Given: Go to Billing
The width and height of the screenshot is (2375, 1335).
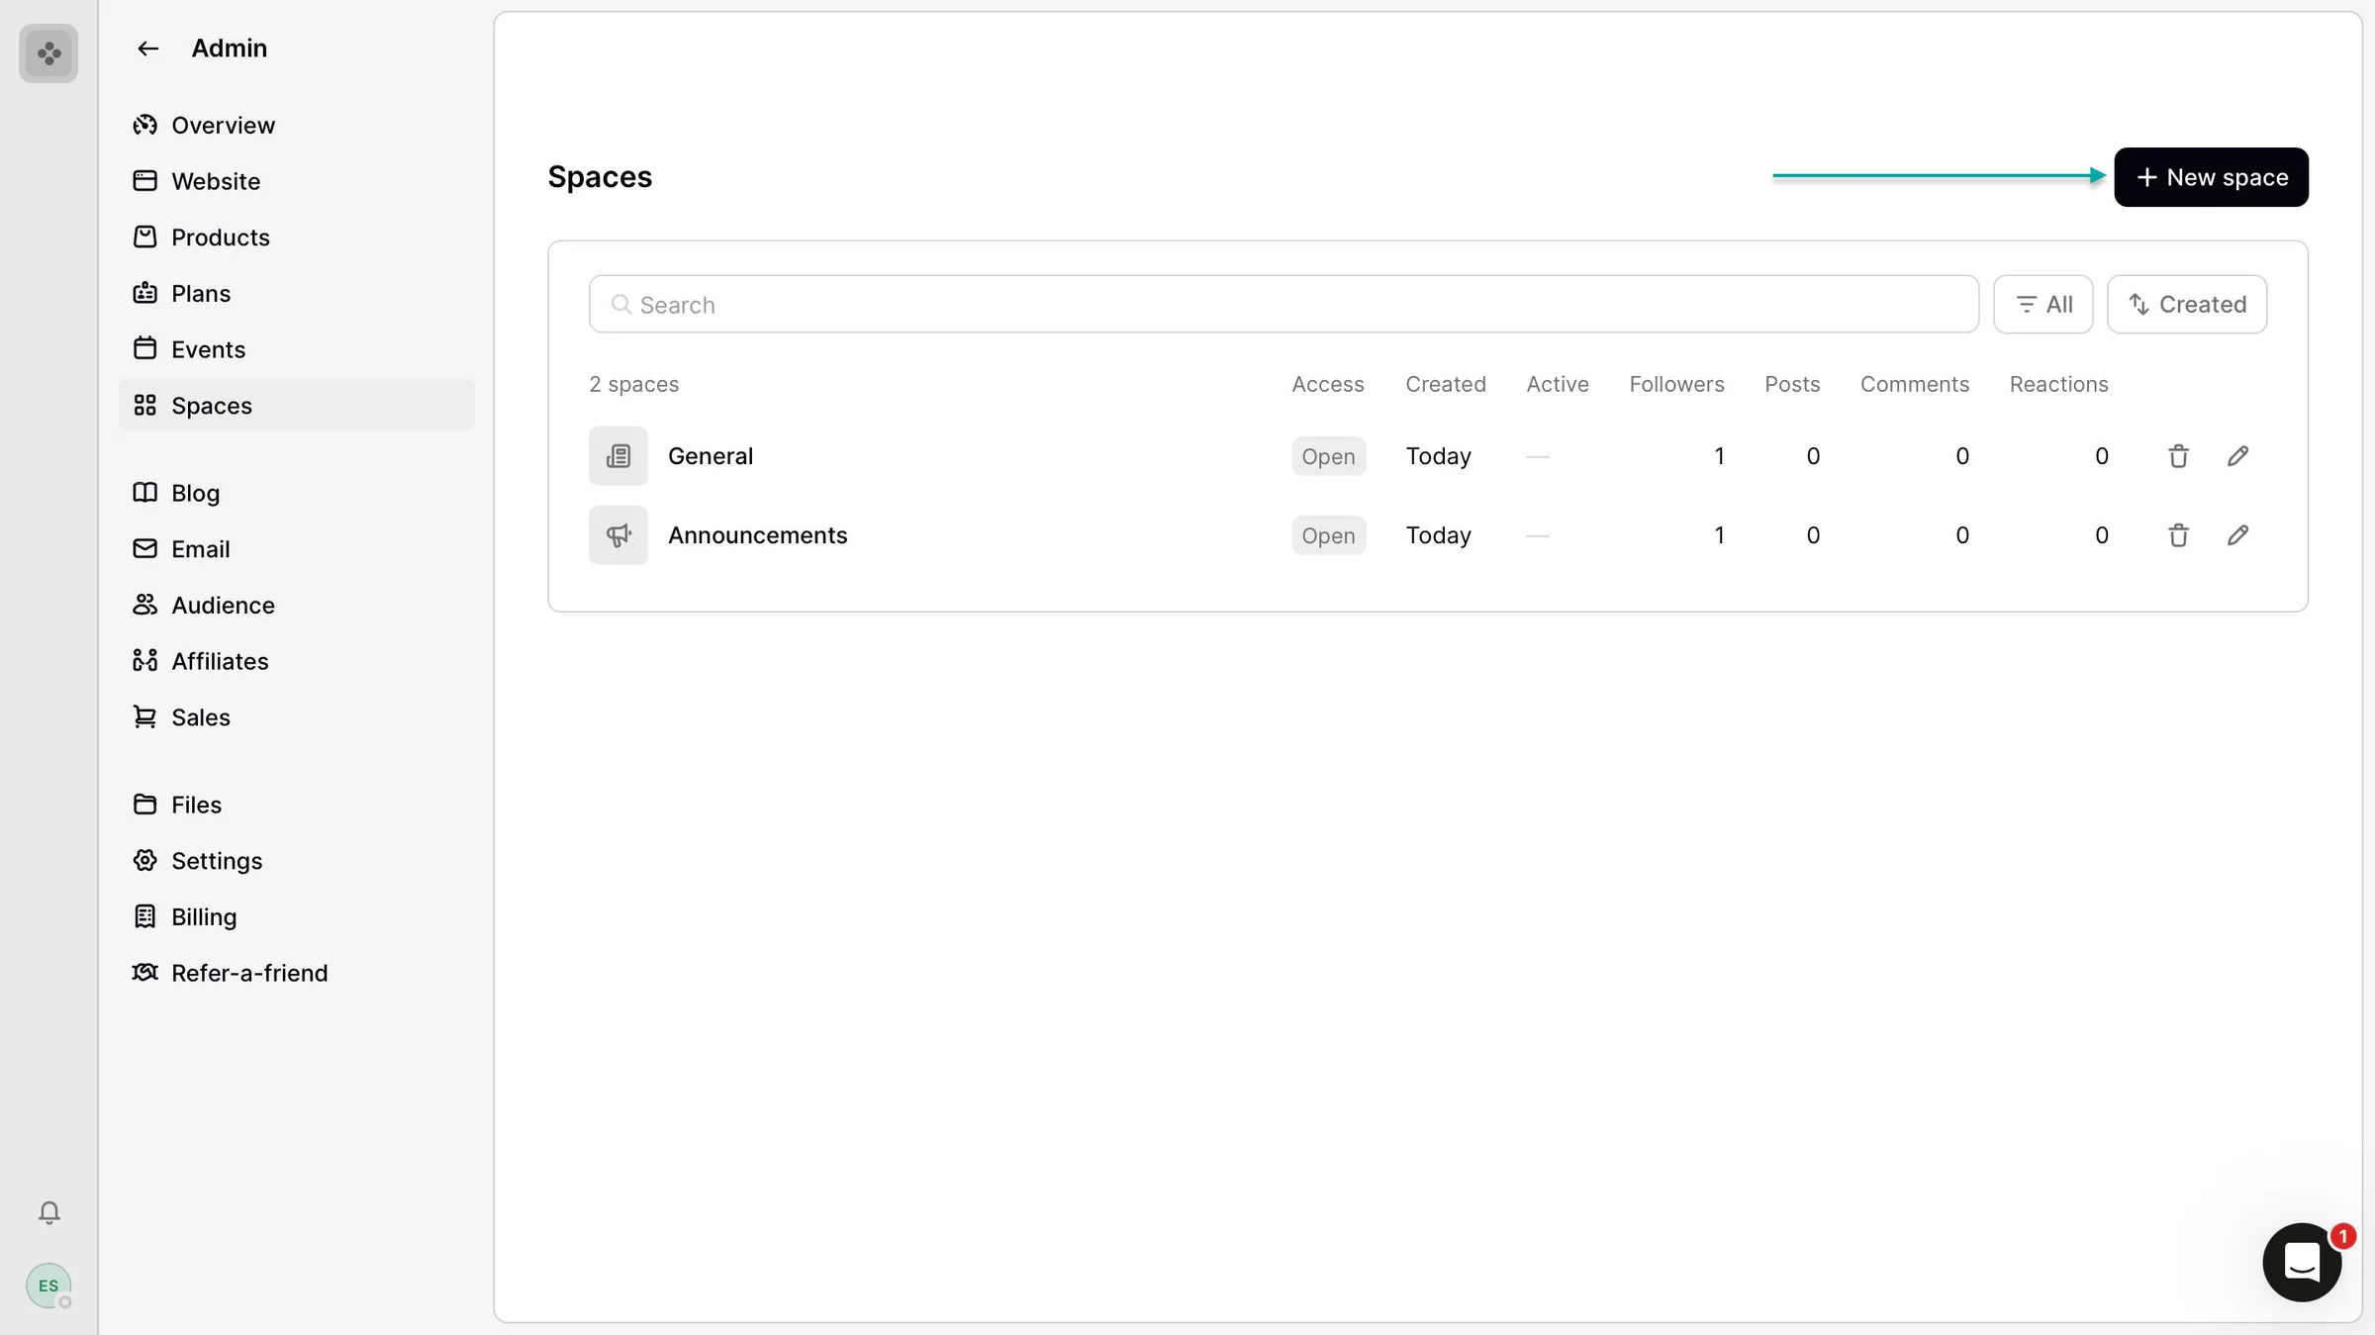Looking at the screenshot, I should pyautogui.click(x=296, y=917).
